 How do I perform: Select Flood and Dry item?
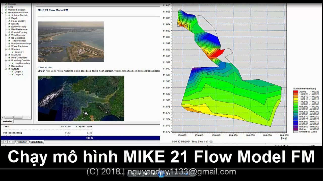[18, 21]
